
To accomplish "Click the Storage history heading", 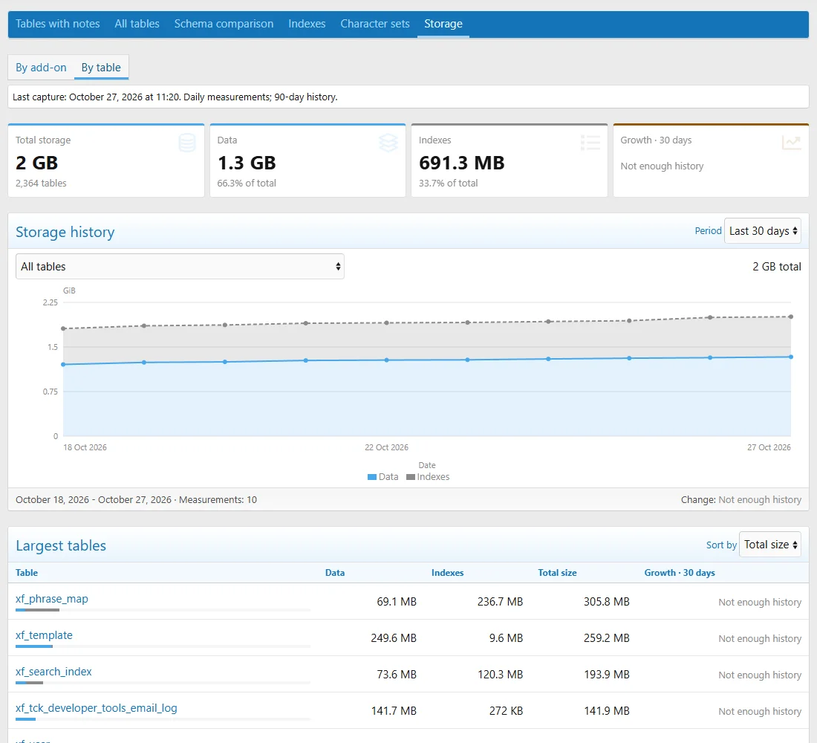I will [x=65, y=232].
